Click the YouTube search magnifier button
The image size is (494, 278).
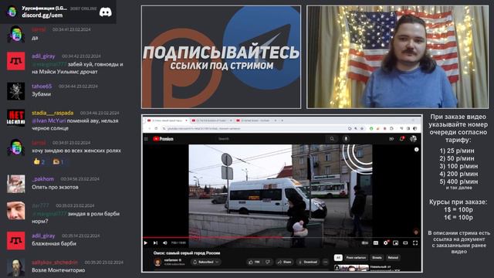point(332,139)
